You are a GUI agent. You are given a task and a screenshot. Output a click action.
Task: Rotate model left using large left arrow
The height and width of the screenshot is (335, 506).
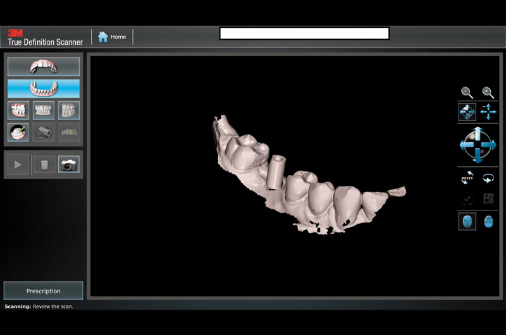pyautogui.click(x=466, y=145)
